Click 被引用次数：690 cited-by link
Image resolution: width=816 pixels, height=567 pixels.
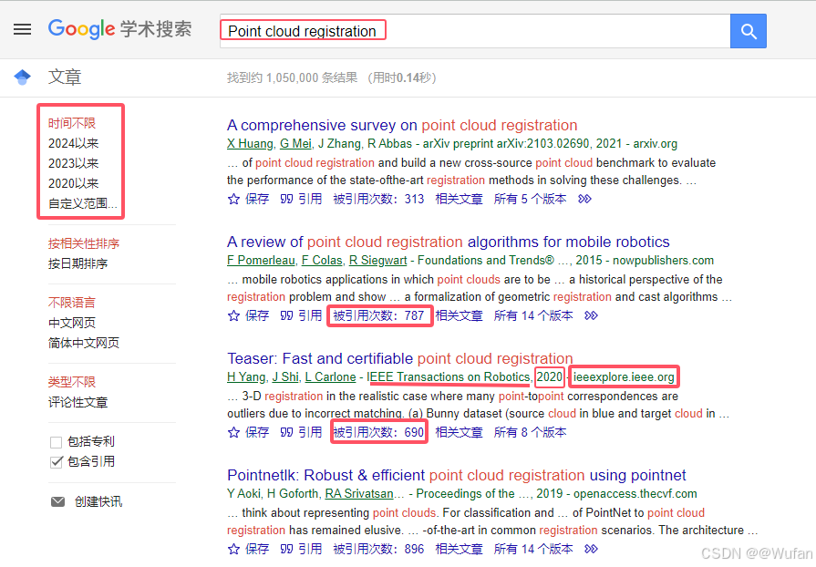coord(379,432)
